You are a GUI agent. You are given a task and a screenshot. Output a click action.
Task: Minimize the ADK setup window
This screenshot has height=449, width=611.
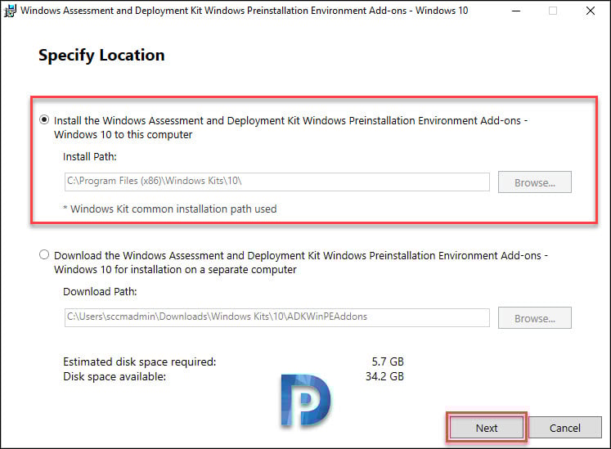click(x=516, y=11)
